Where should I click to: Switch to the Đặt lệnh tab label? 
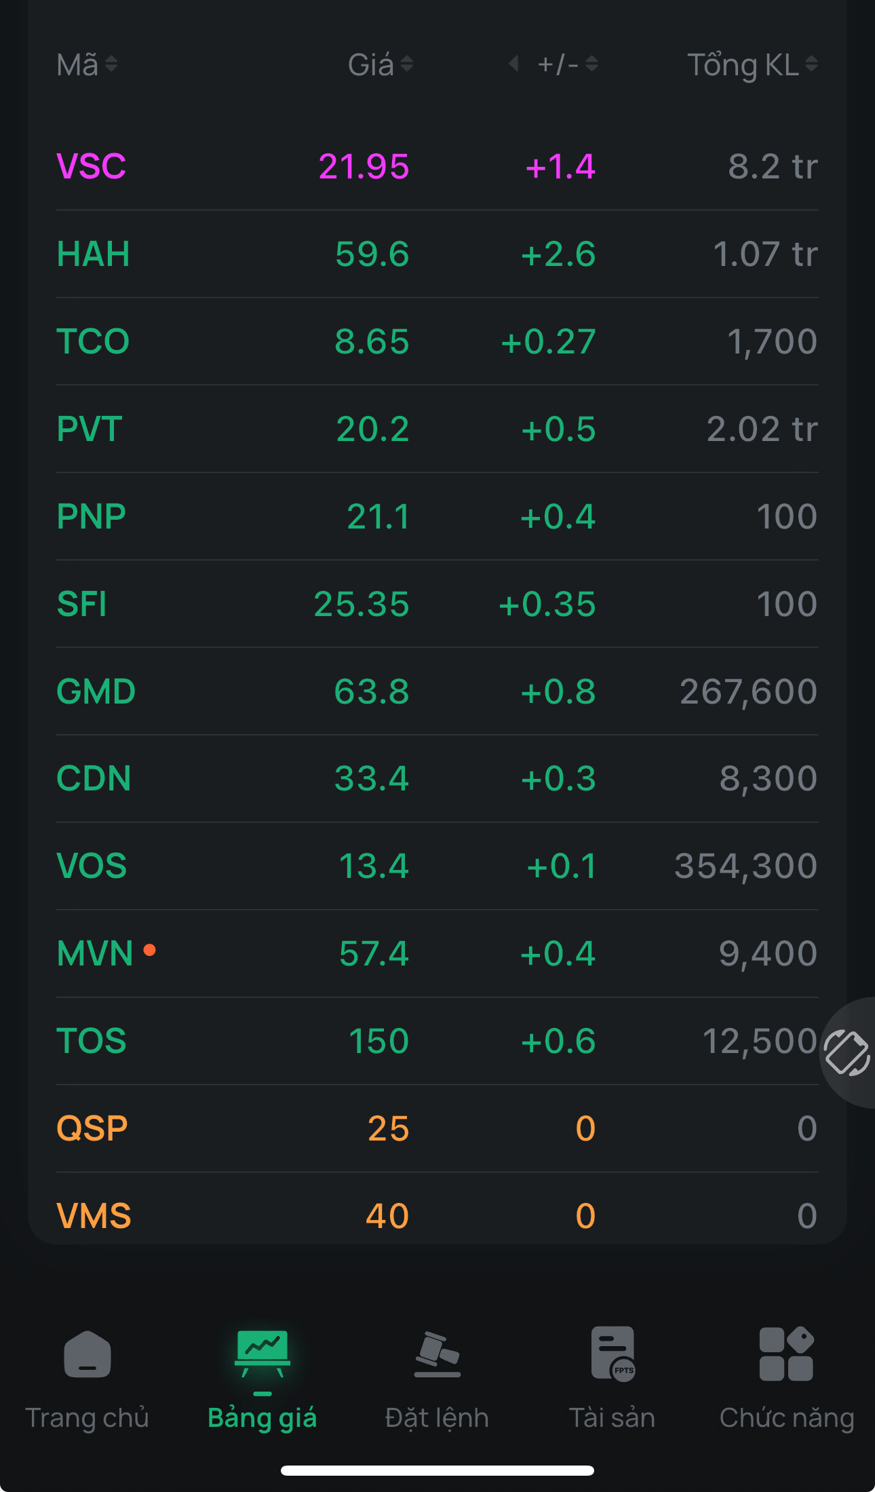437,1418
